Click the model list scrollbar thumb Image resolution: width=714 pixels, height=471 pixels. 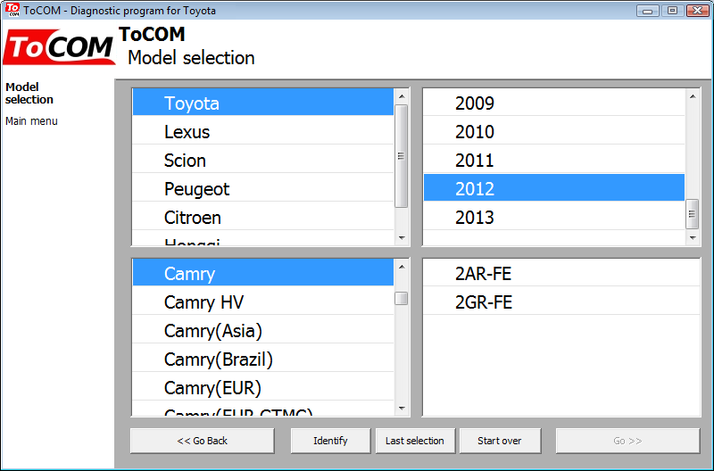tap(401, 299)
